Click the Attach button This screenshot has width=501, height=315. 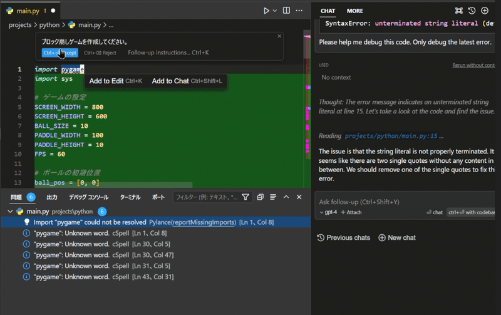[351, 212]
